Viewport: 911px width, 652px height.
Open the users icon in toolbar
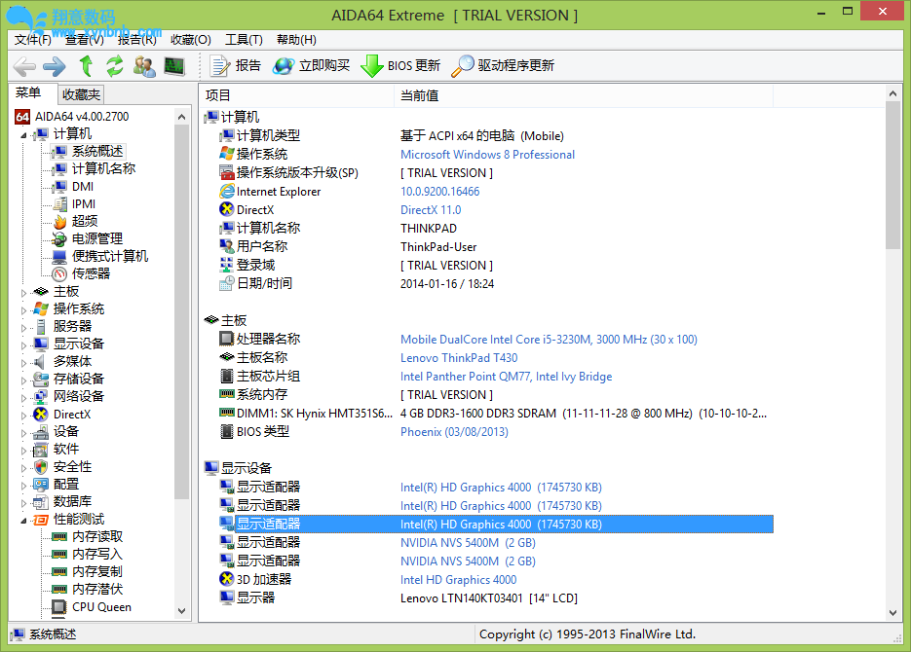(144, 66)
